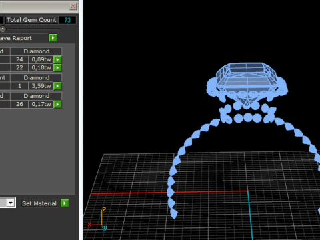320x240 pixels.
Task: Click the green arrow beside 0,18tw
Action: tap(57, 67)
